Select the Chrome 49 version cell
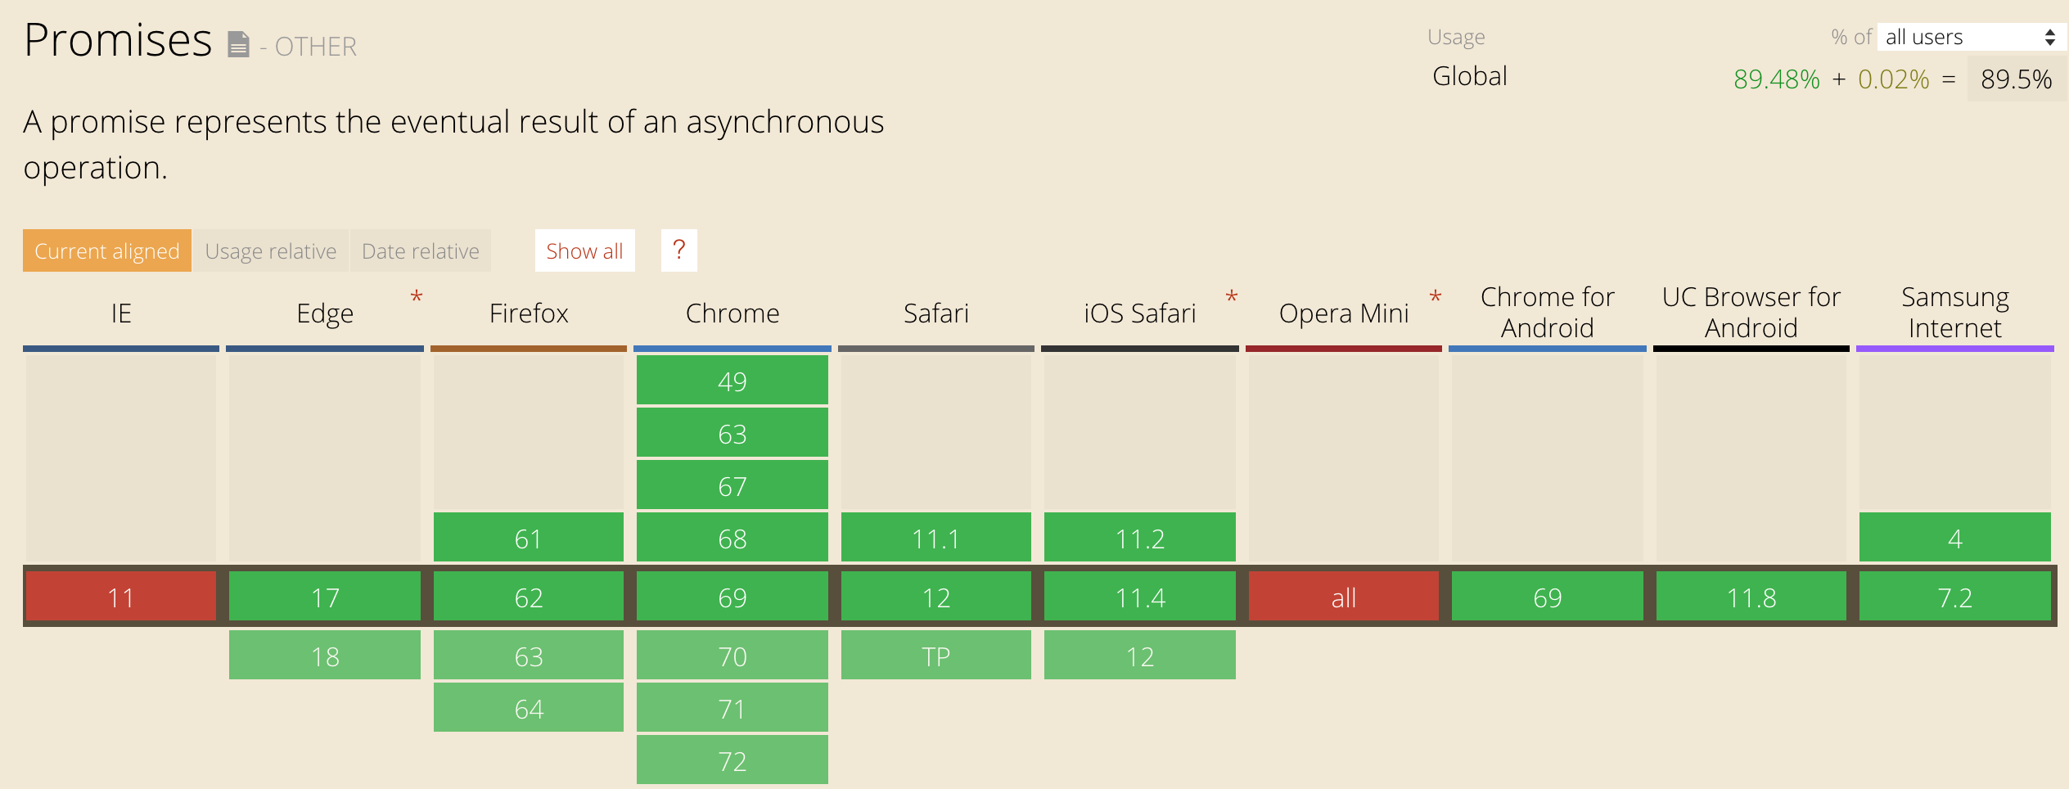The height and width of the screenshot is (789, 2069). pyautogui.click(x=732, y=381)
